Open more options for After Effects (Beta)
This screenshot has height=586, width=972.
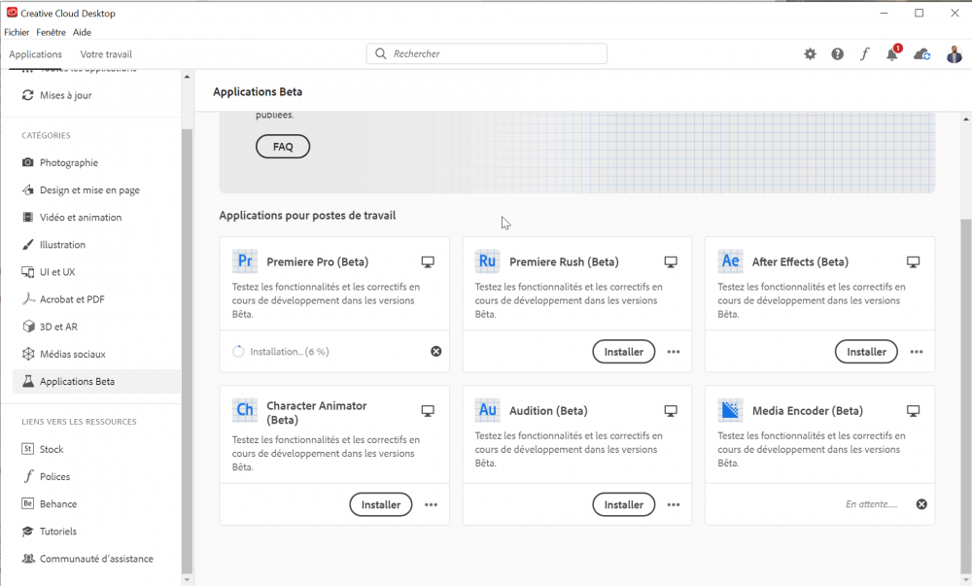pyautogui.click(x=917, y=352)
